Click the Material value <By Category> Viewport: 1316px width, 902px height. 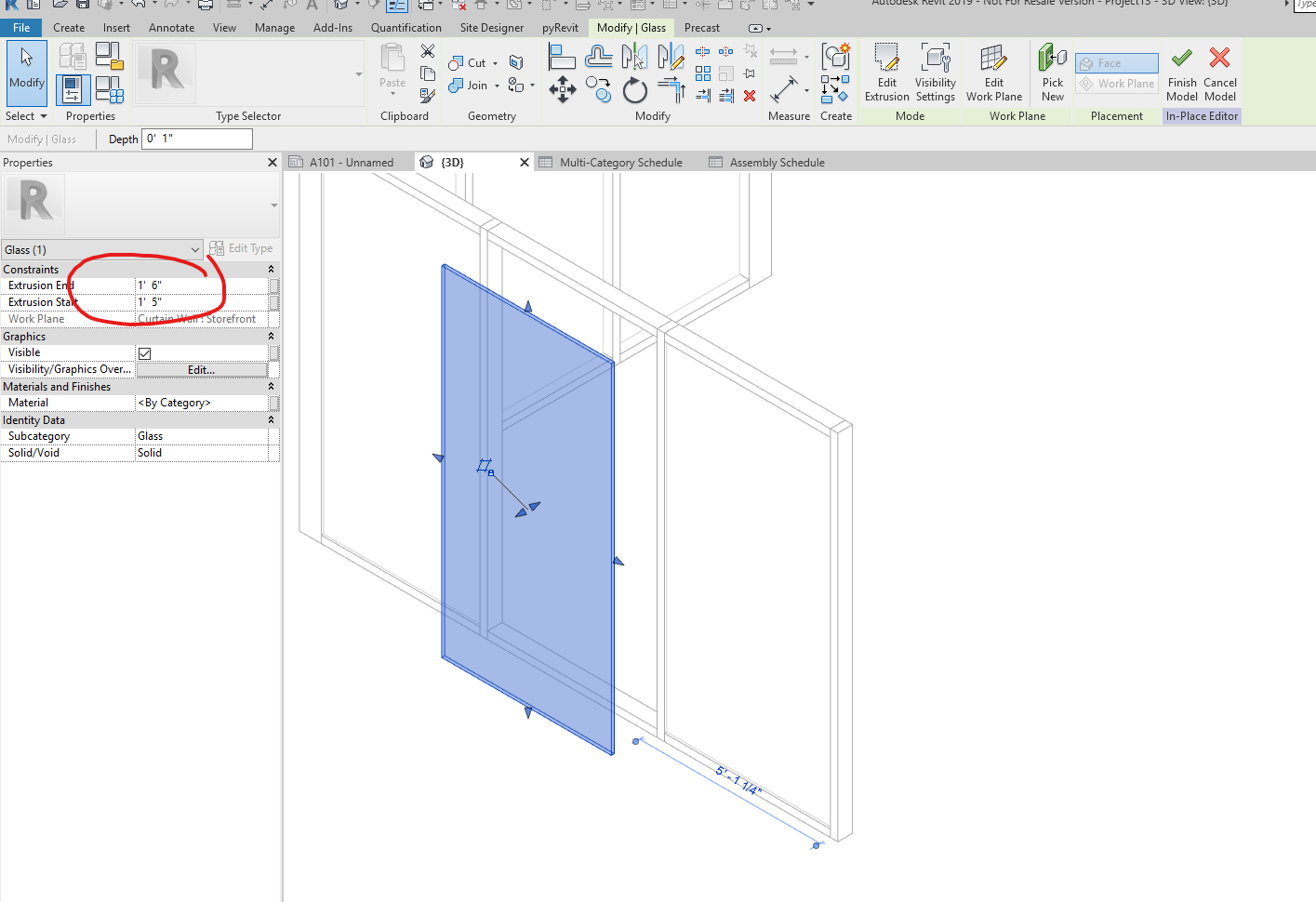203,403
